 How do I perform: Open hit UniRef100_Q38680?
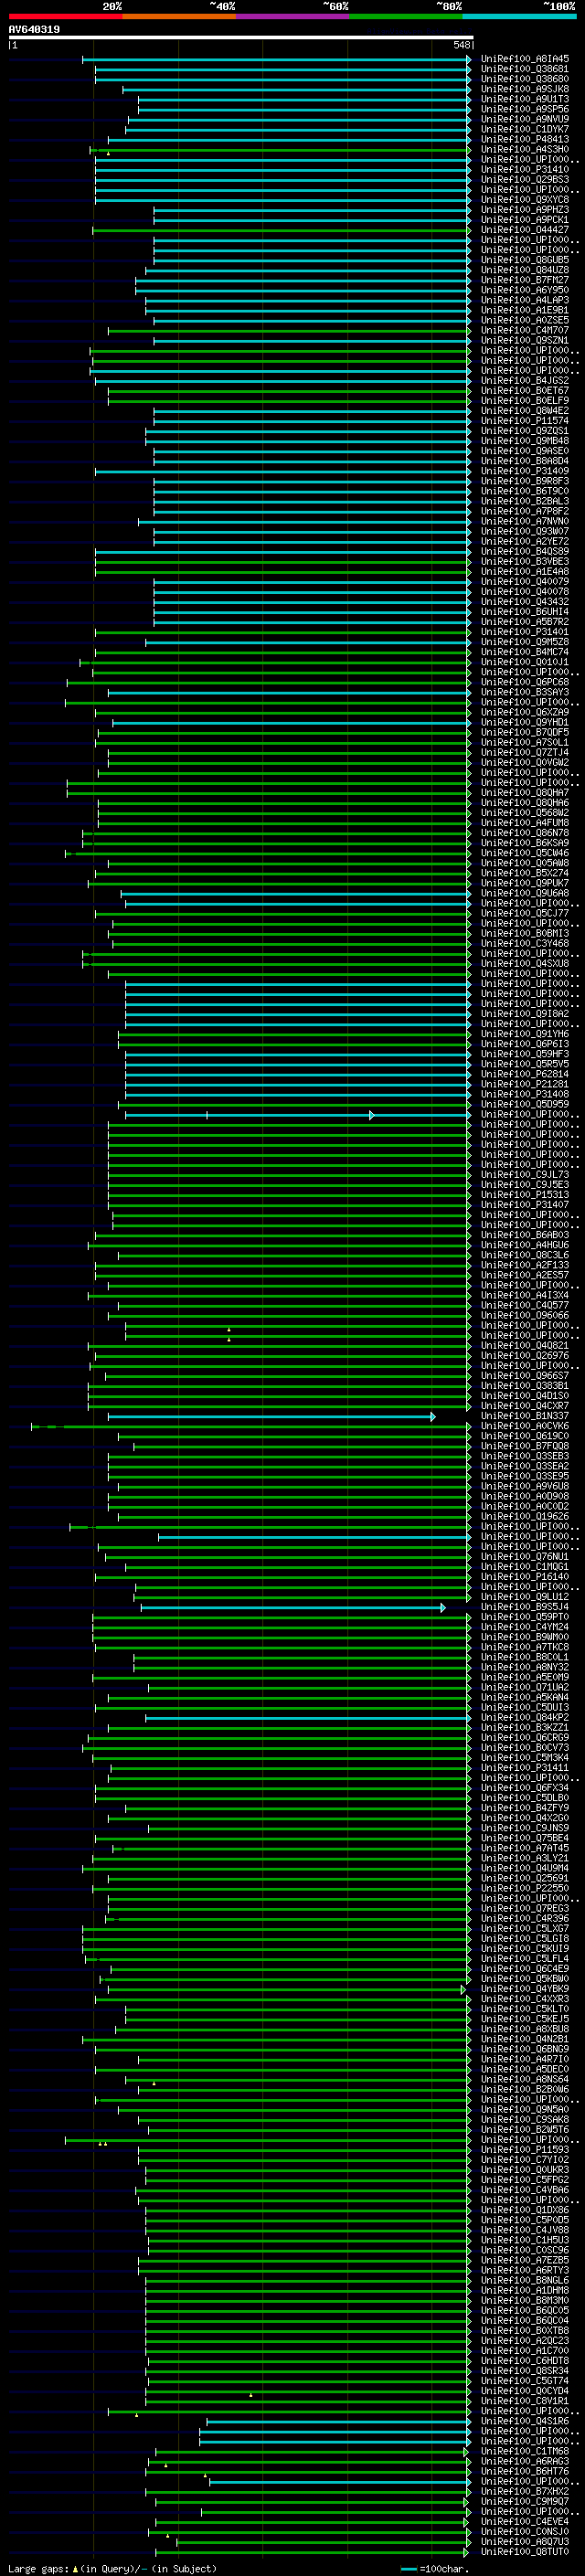[525, 79]
